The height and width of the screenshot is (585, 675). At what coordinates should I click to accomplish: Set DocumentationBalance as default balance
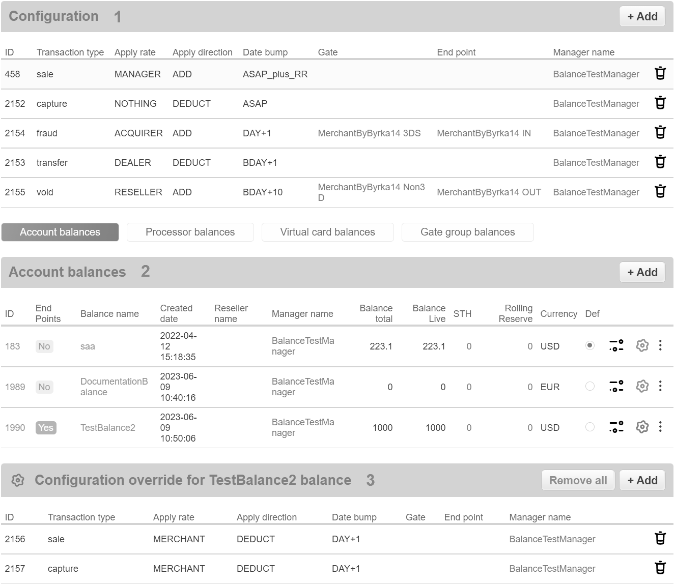pyautogui.click(x=589, y=387)
